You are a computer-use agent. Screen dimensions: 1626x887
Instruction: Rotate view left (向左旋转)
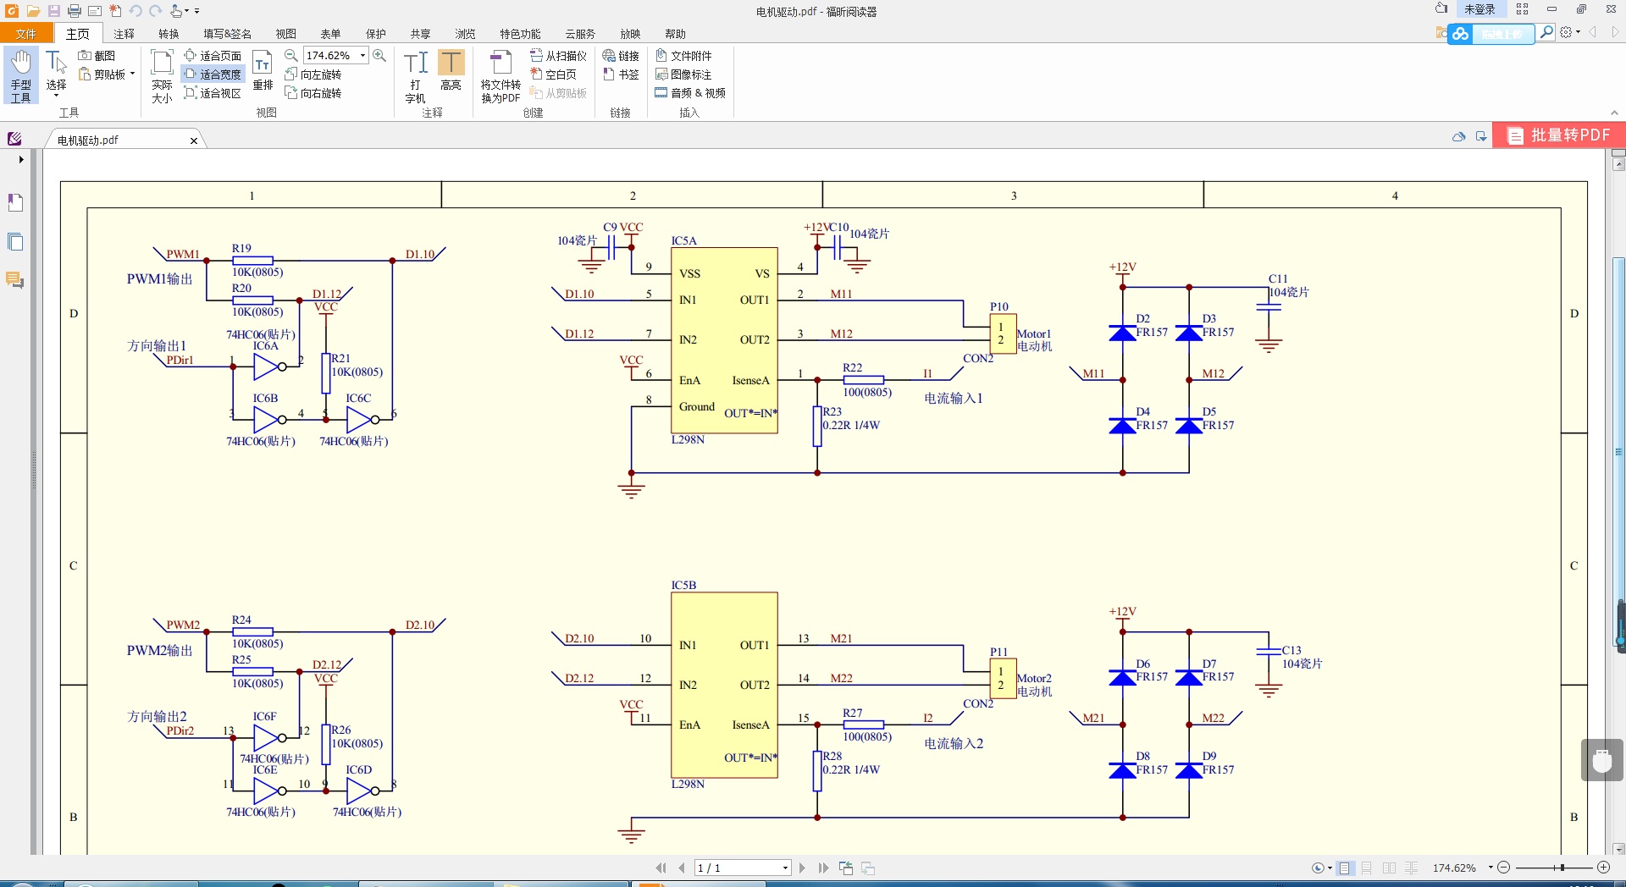pos(313,74)
